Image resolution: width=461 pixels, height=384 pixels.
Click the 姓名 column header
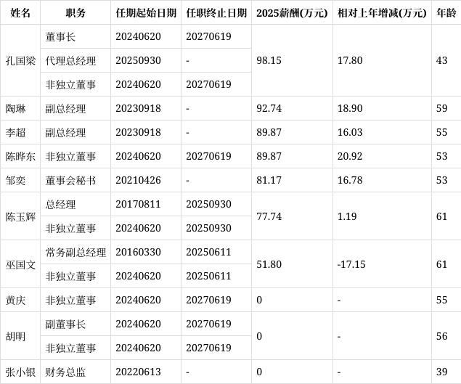pos(20,12)
